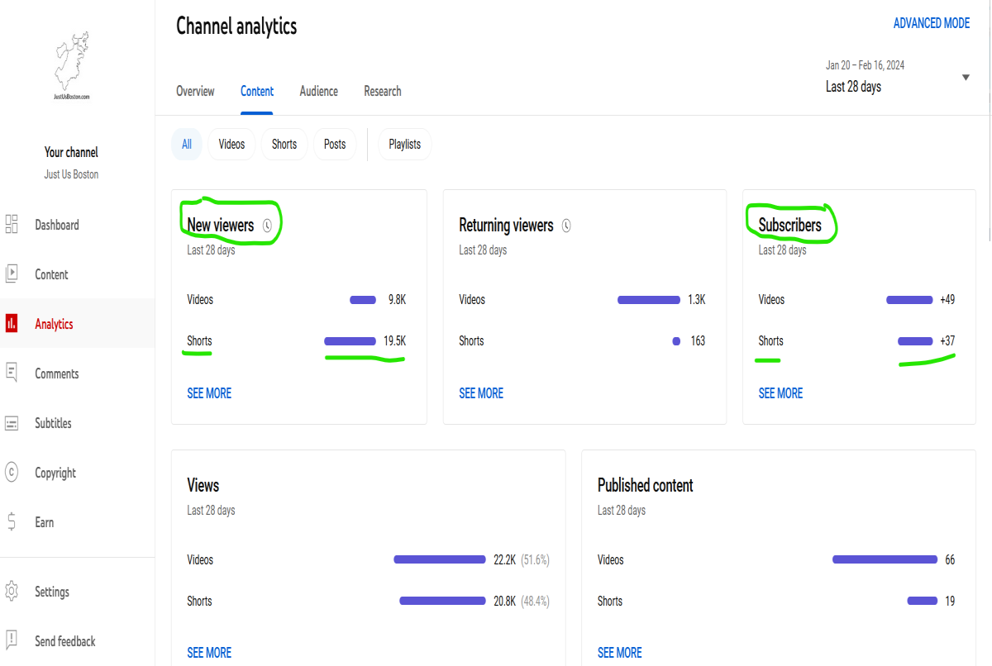Click the Send feedback exclamation icon
This screenshot has height=666, width=992.
[x=12, y=641]
